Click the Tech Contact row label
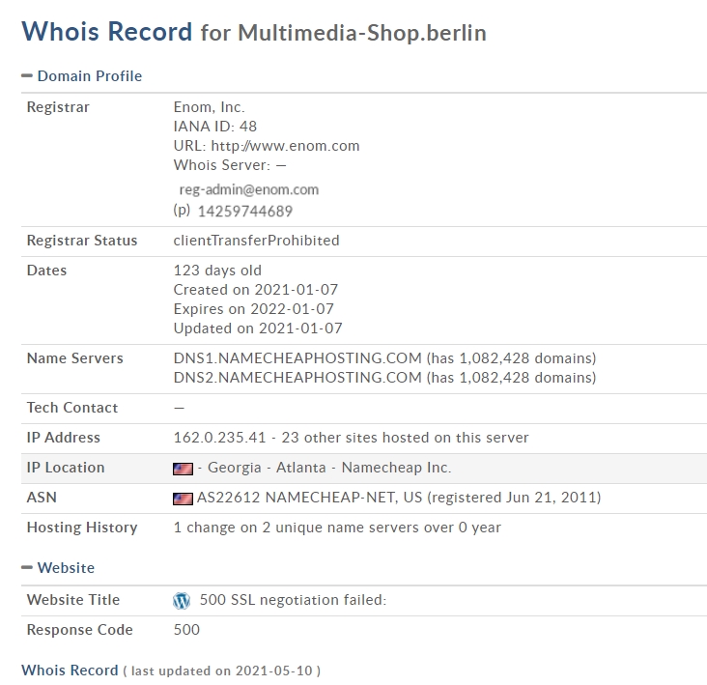The height and width of the screenshot is (685, 707). coord(72,408)
